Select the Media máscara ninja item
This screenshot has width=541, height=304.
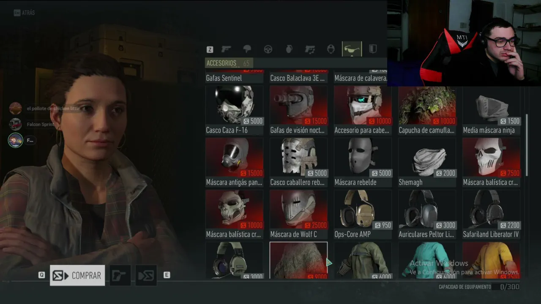[x=491, y=110]
